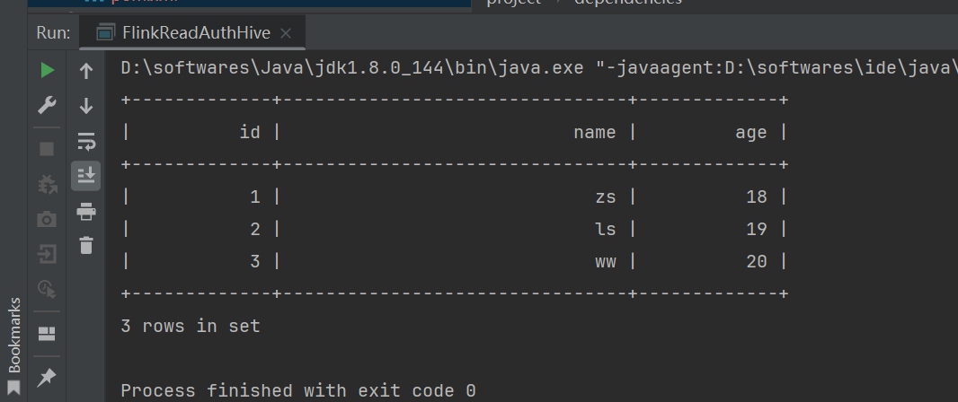Close the FlinkReadAuthHive run tab

tap(285, 33)
